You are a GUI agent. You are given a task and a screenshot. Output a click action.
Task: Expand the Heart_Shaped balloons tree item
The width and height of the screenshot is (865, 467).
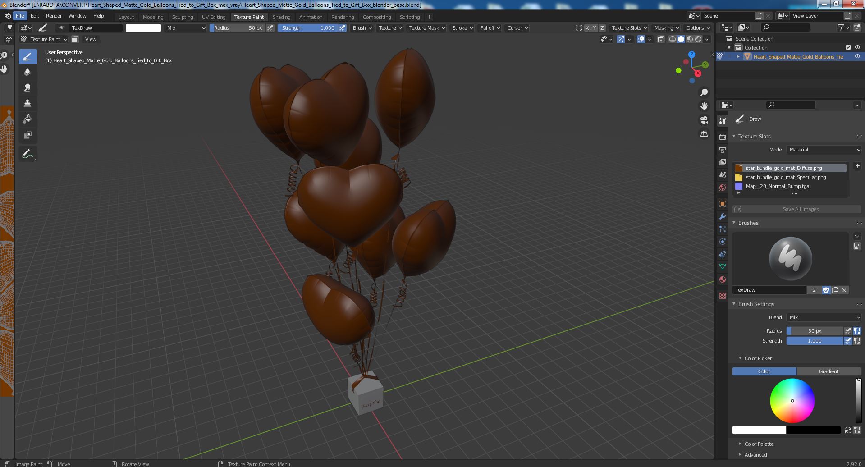738,56
